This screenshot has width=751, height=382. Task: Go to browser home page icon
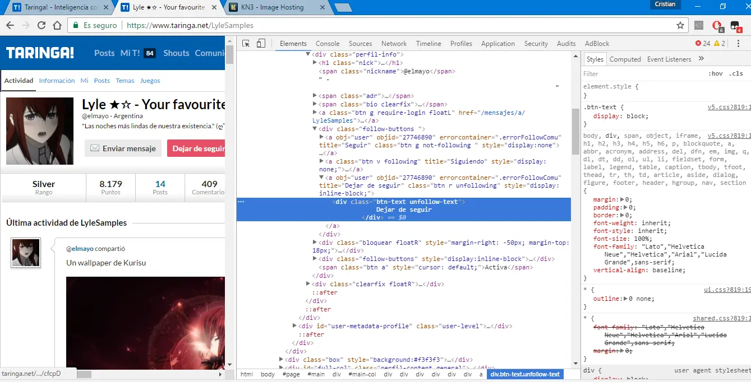pyautogui.click(x=57, y=25)
